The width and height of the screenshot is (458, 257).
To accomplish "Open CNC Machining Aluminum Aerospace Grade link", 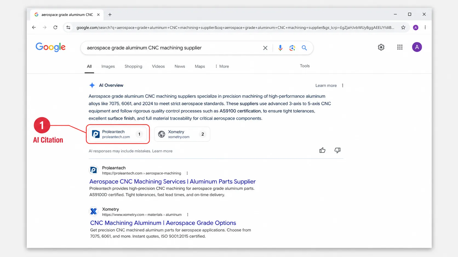I will (163, 223).
